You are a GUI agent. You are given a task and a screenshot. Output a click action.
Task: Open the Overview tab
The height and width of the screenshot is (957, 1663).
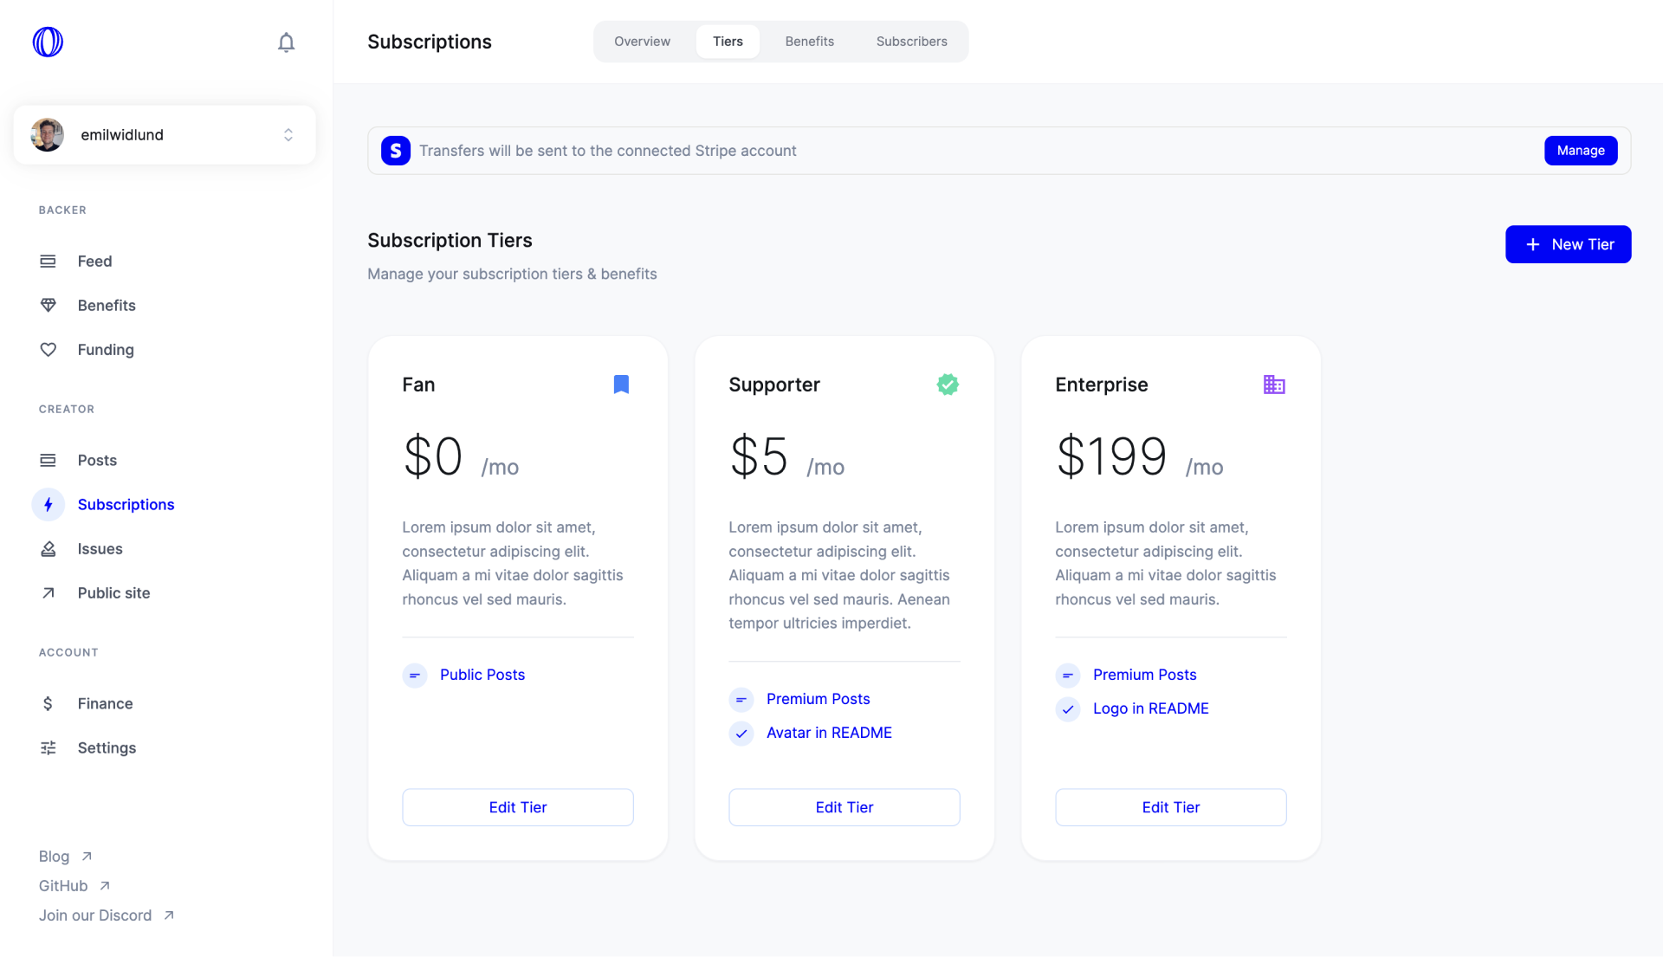pos(643,42)
